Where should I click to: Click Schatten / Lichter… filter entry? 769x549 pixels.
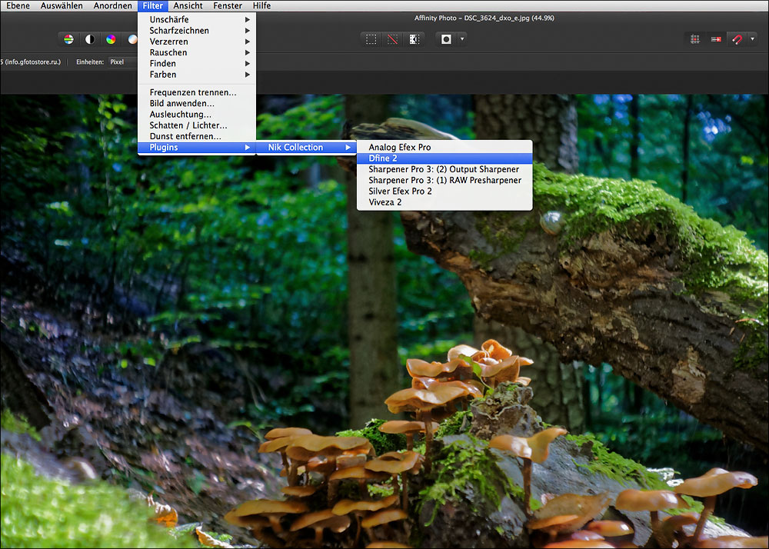[x=188, y=125]
